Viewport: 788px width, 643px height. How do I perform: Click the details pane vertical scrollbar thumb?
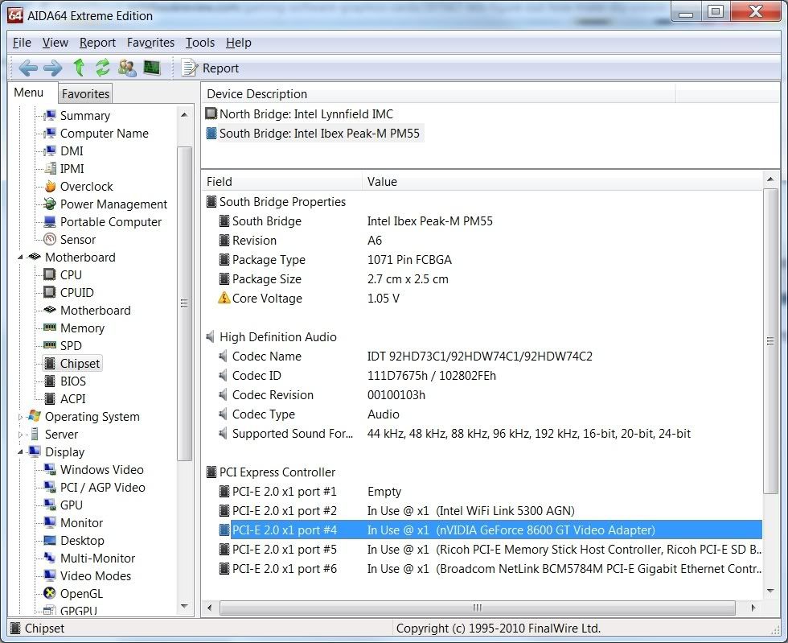pyautogui.click(x=770, y=340)
